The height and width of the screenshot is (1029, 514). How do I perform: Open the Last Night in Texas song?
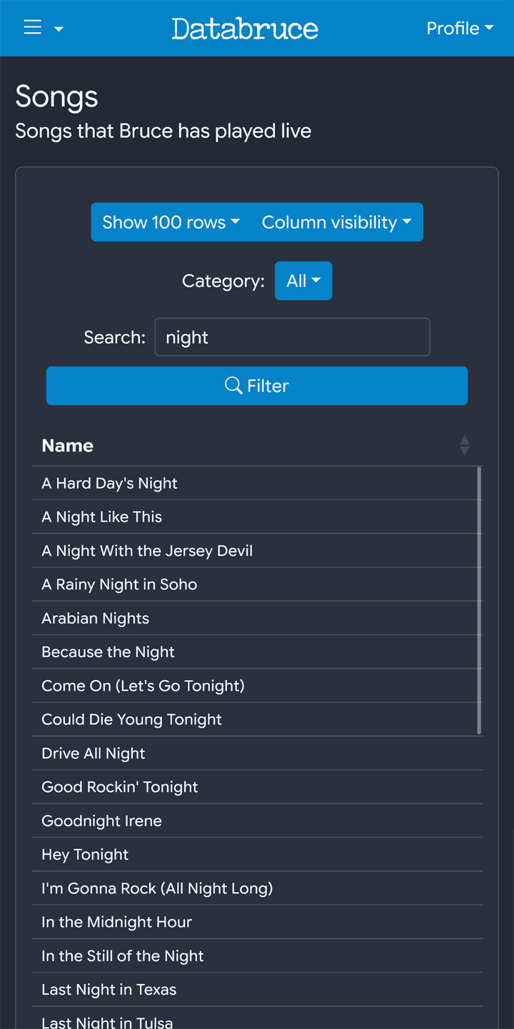109,989
